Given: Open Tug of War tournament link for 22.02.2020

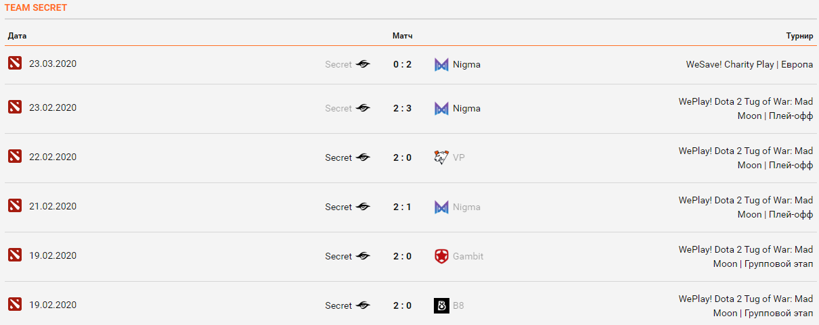Looking at the screenshot, I should point(745,157).
